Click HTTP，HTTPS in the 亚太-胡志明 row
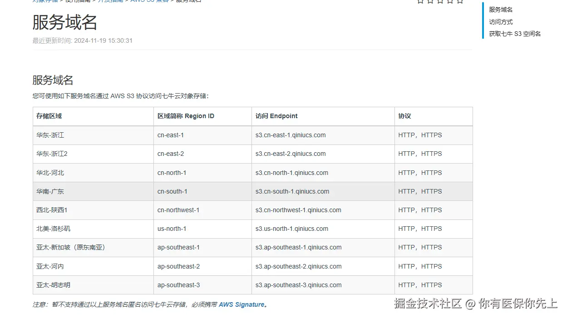The image size is (567, 319). [x=420, y=285]
